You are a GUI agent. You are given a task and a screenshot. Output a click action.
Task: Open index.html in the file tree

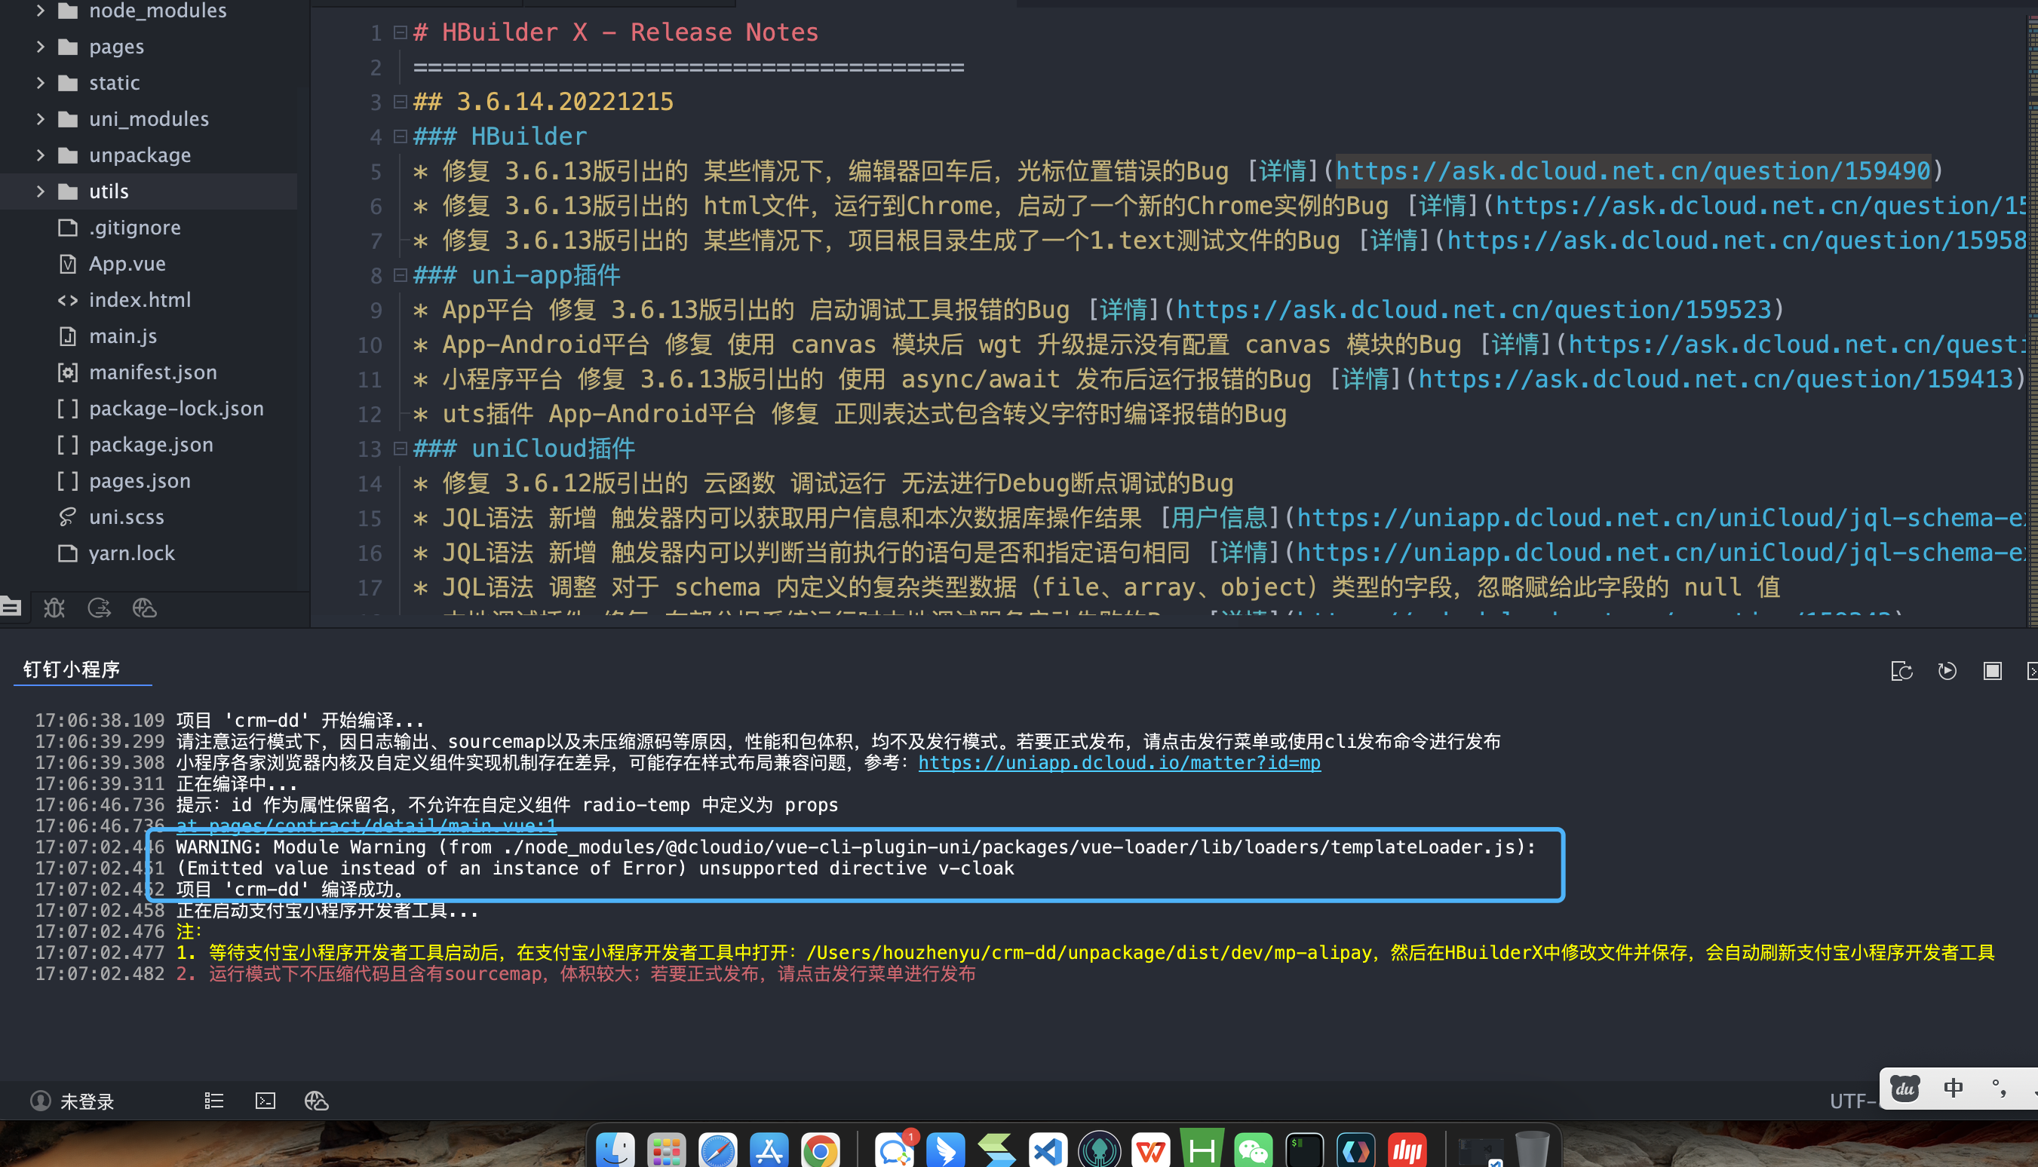pos(140,300)
